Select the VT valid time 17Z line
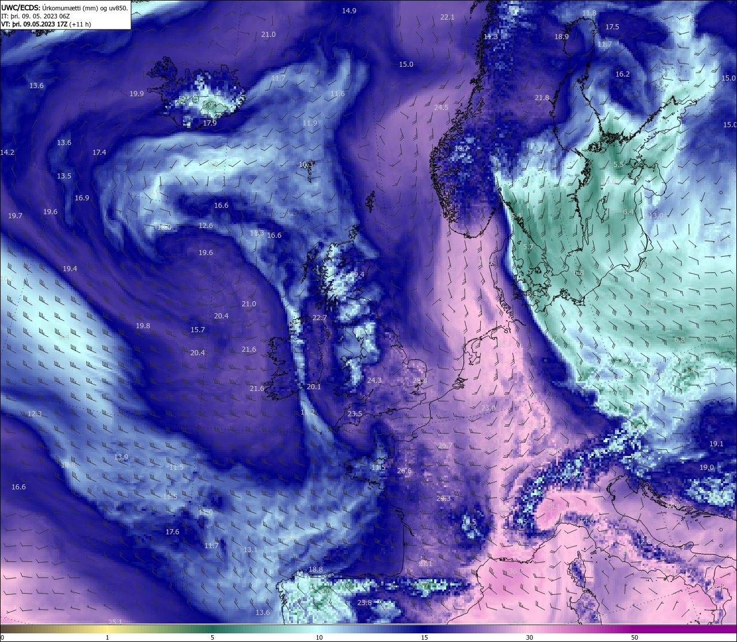This screenshot has height=642, width=737. pos(46,24)
